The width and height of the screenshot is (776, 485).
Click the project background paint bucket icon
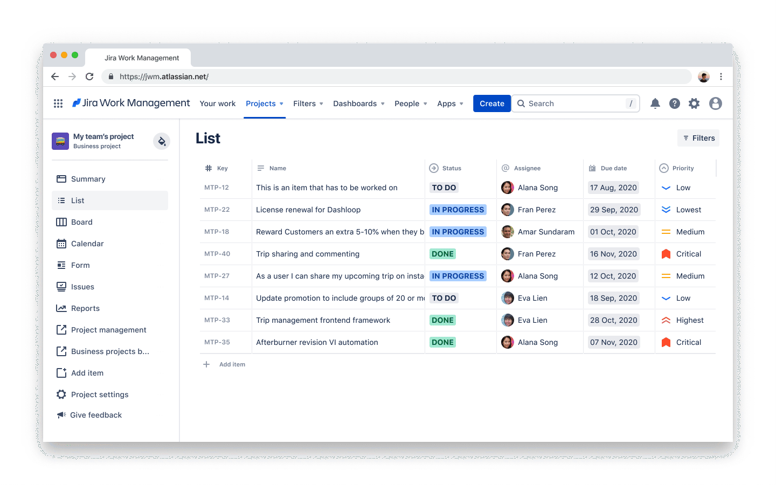click(162, 141)
